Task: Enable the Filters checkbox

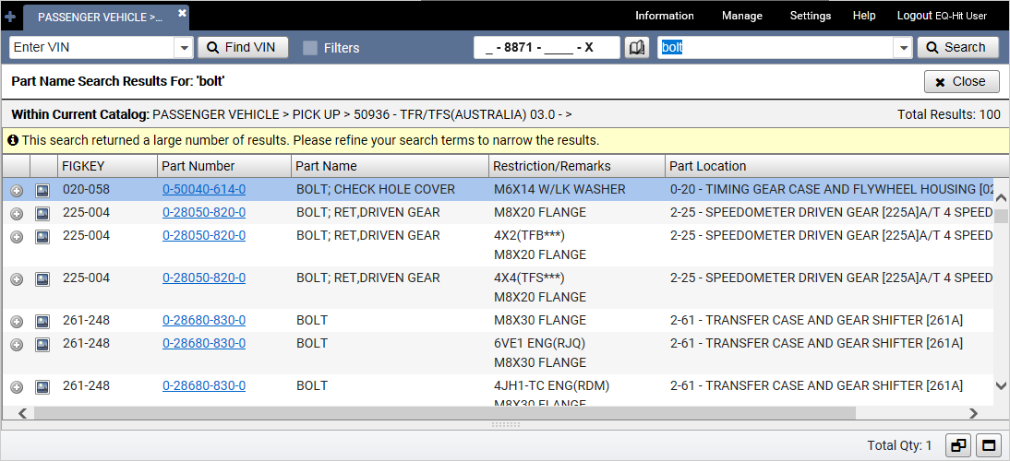Action: coord(310,48)
